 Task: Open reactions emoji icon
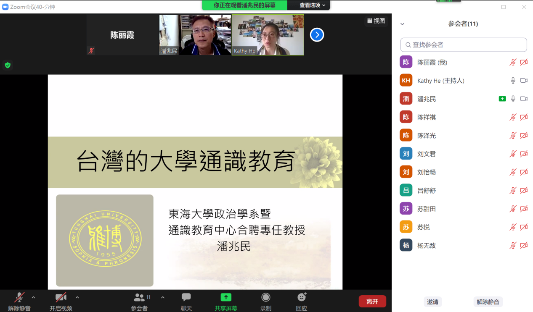click(x=302, y=298)
